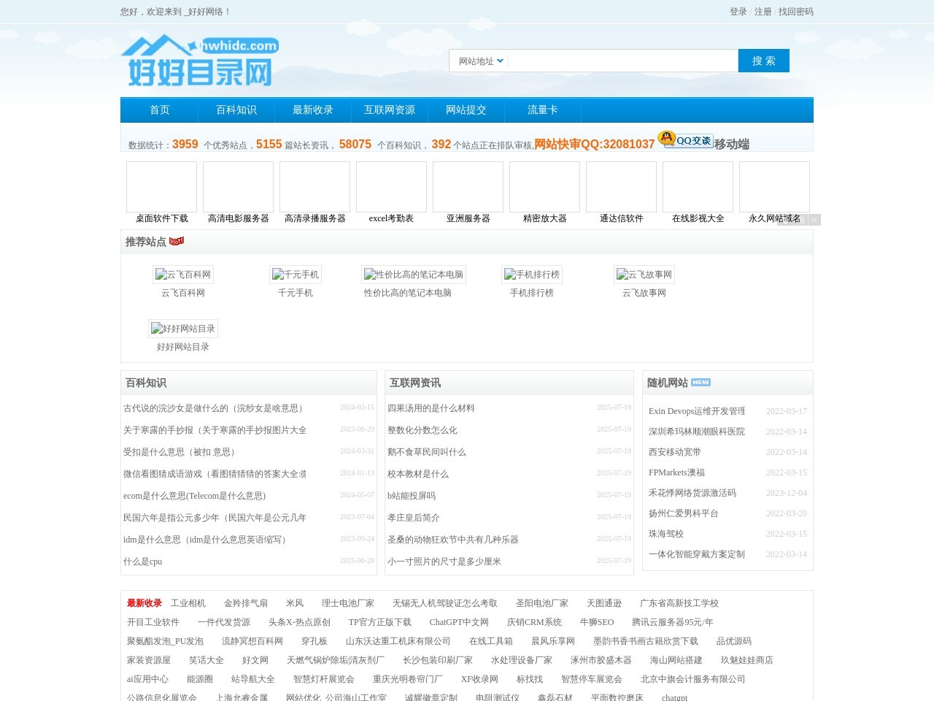This screenshot has height=701, width=934.
Task: Open the 网站提交 menu item
Action: (466, 110)
